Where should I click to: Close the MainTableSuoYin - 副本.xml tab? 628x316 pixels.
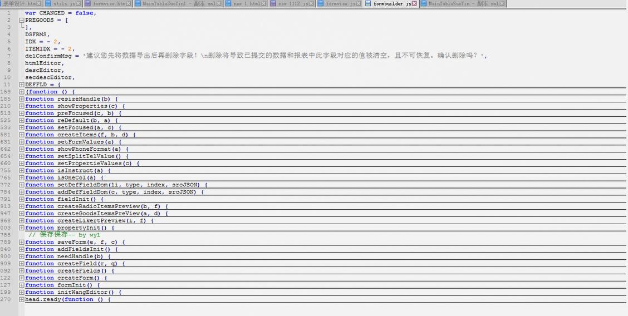tap(502, 3)
